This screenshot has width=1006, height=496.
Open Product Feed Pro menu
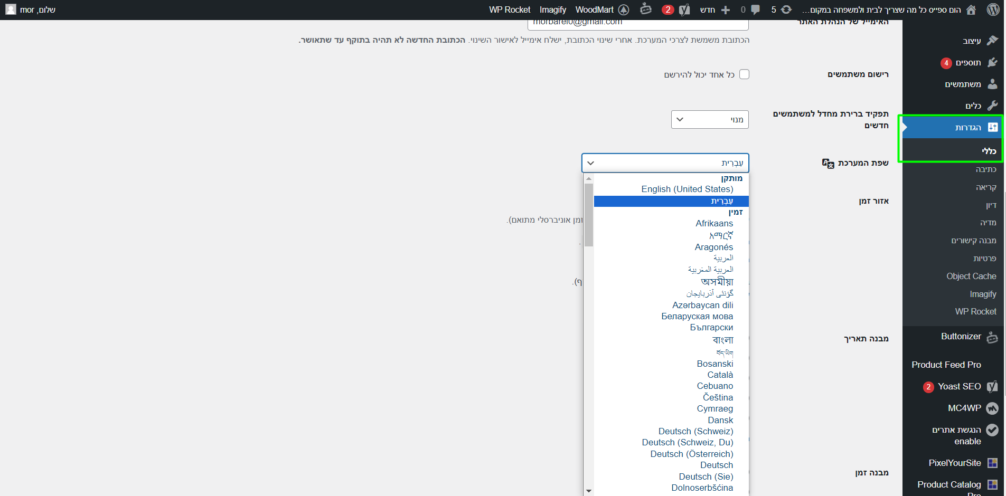pos(946,365)
